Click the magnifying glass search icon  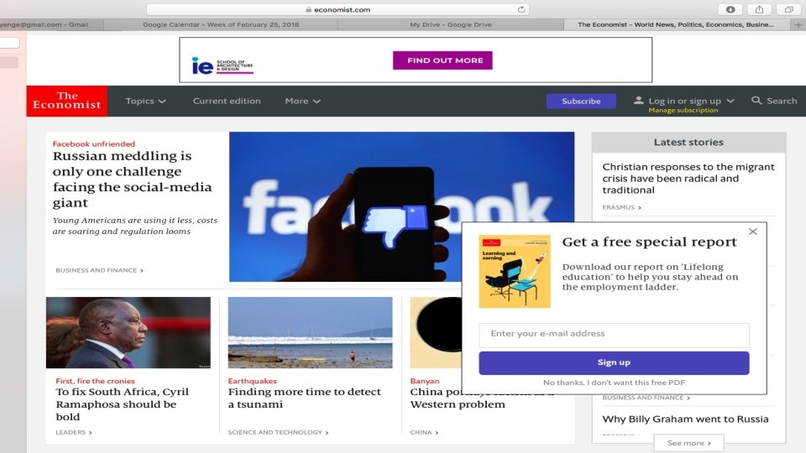coord(756,101)
